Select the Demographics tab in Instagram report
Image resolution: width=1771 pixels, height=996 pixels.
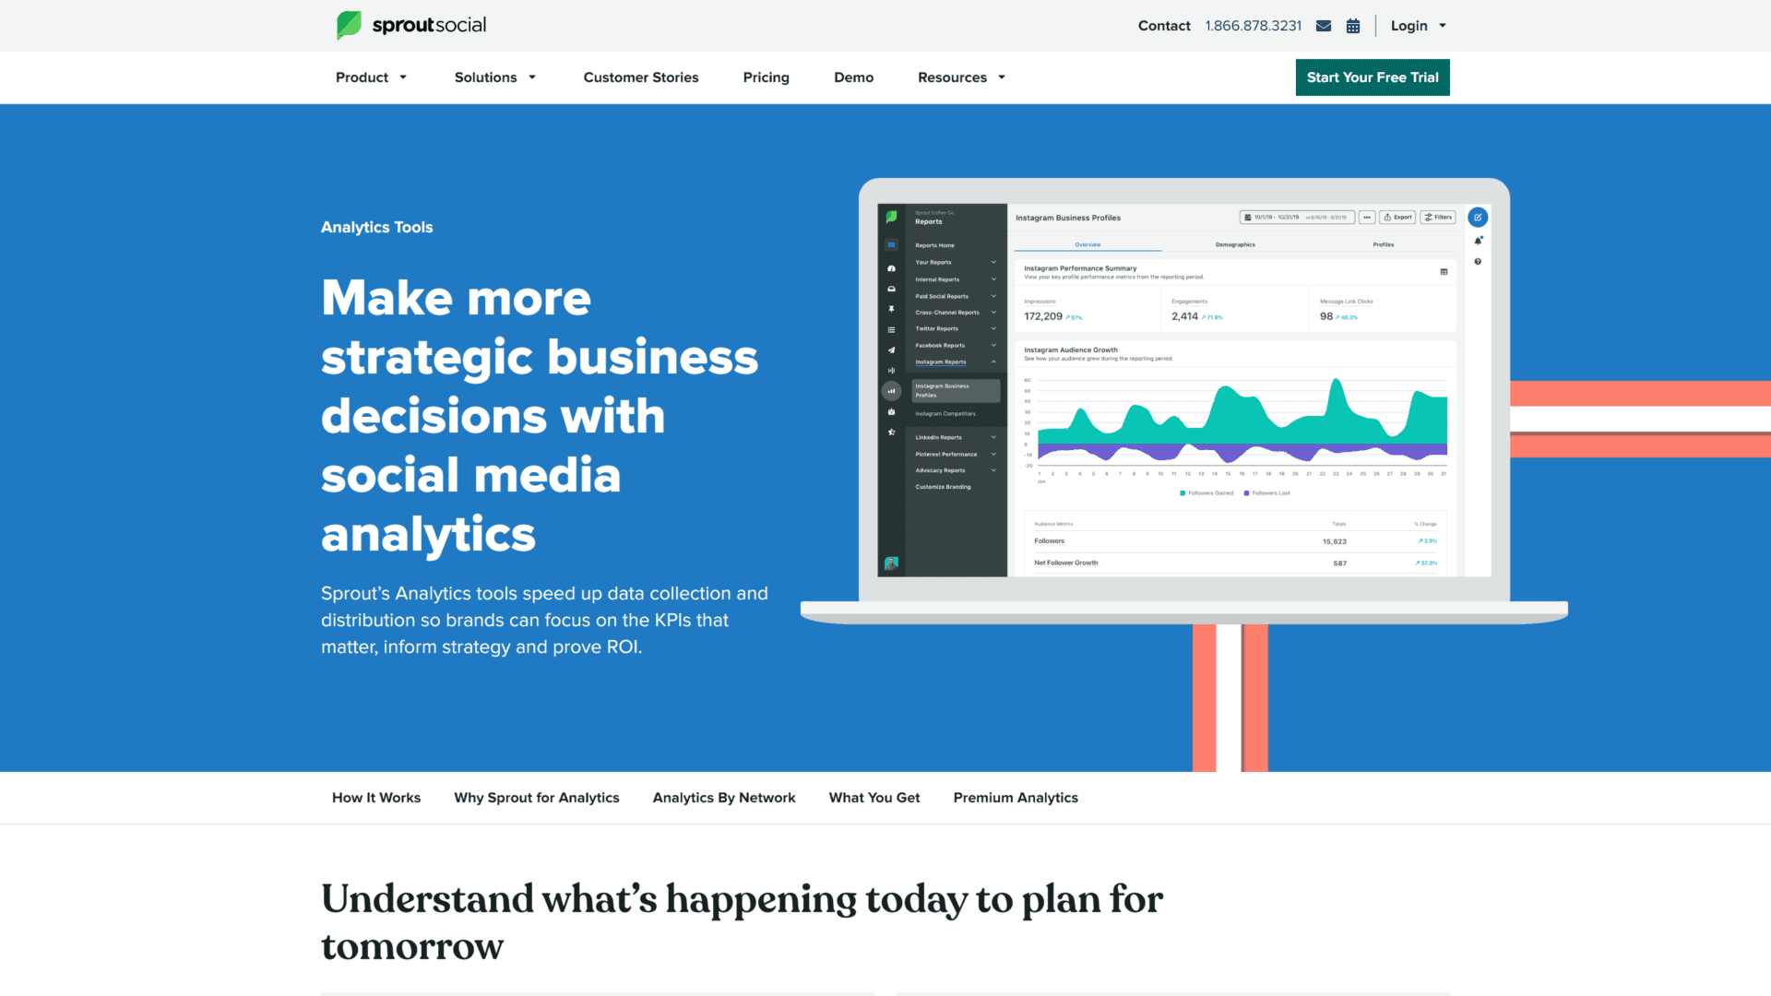coord(1232,245)
